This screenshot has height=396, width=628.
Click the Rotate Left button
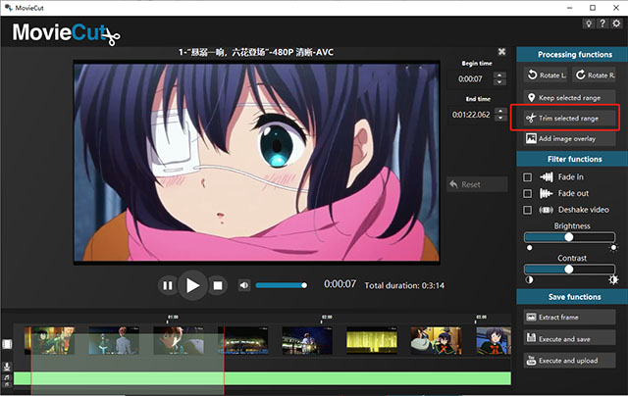545,75
